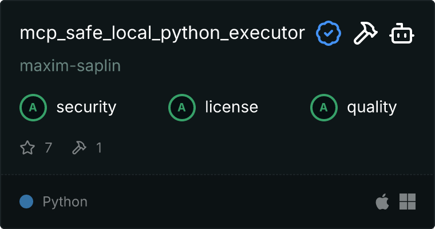Click the license grade A badge
The height and width of the screenshot is (229, 435).
pyautogui.click(x=182, y=107)
